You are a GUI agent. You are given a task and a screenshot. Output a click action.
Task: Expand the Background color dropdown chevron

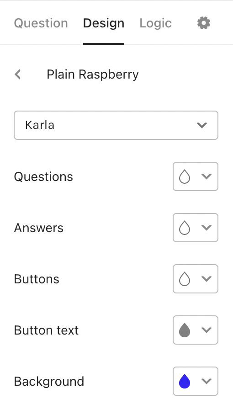(207, 381)
